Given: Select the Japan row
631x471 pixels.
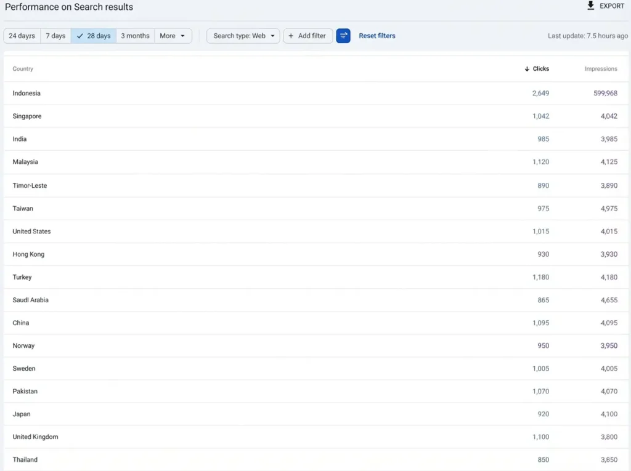Looking at the screenshot, I should (x=316, y=414).
